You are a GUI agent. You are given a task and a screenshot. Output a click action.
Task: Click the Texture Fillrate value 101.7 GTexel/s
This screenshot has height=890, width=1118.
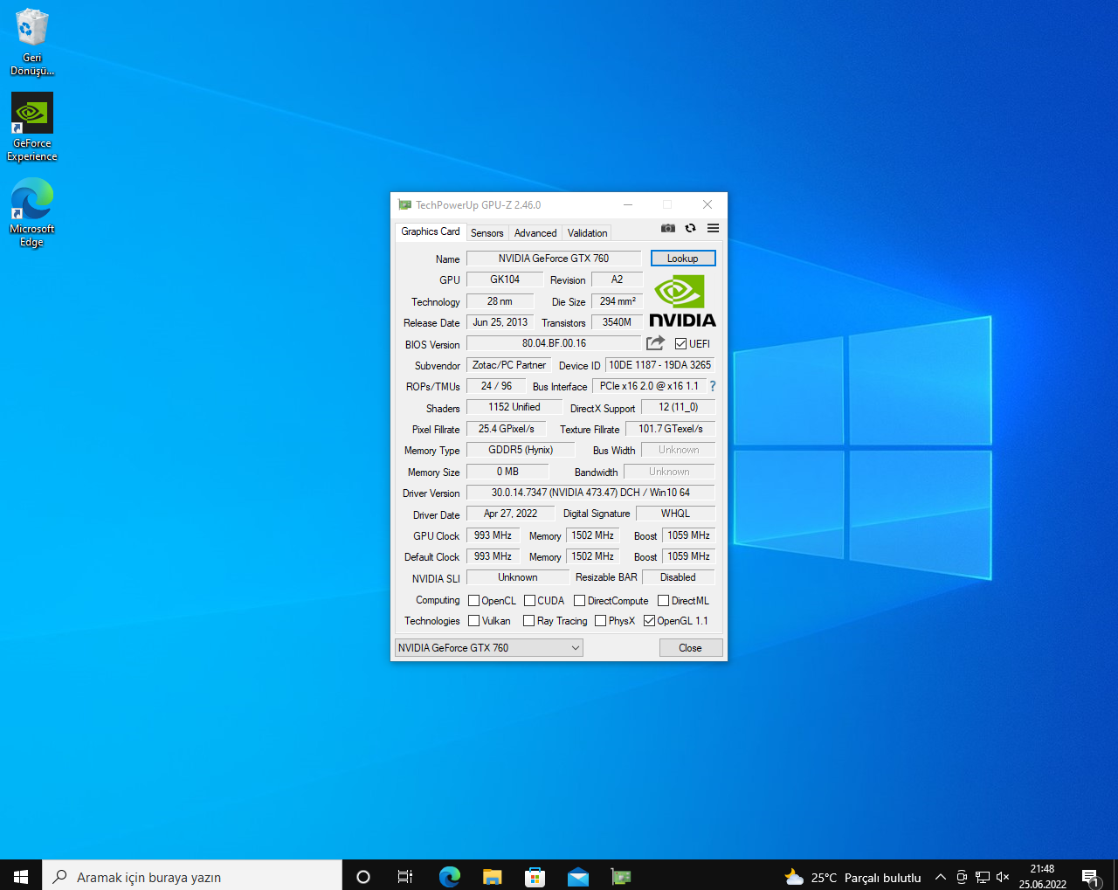click(670, 429)
